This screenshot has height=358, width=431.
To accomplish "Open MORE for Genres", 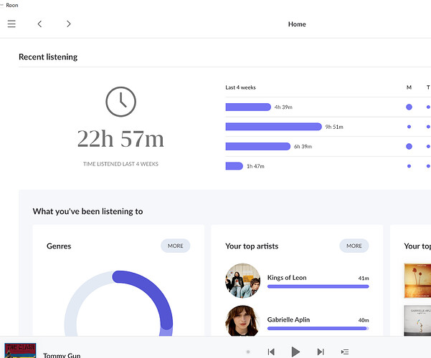I will (176, 246).
